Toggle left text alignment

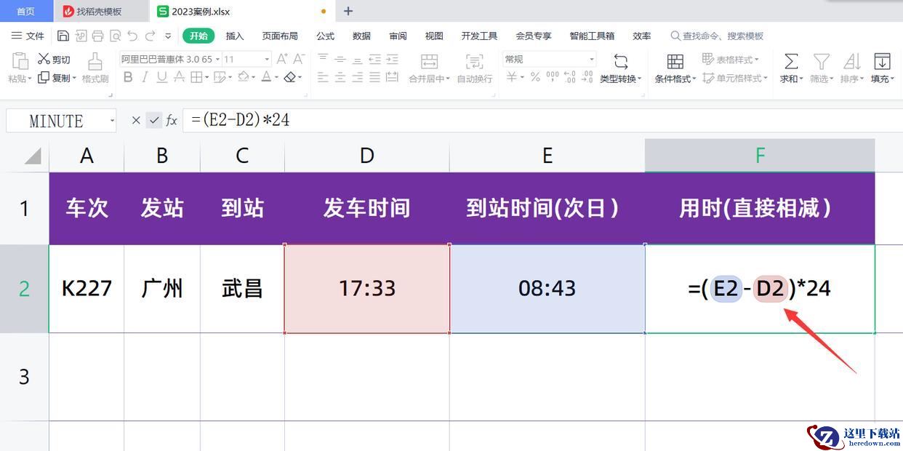pos(323,77)
